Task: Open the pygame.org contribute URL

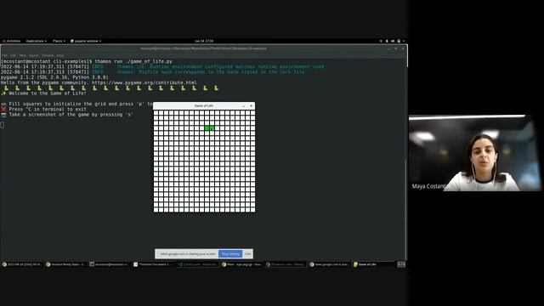Action: pos(144,82)
